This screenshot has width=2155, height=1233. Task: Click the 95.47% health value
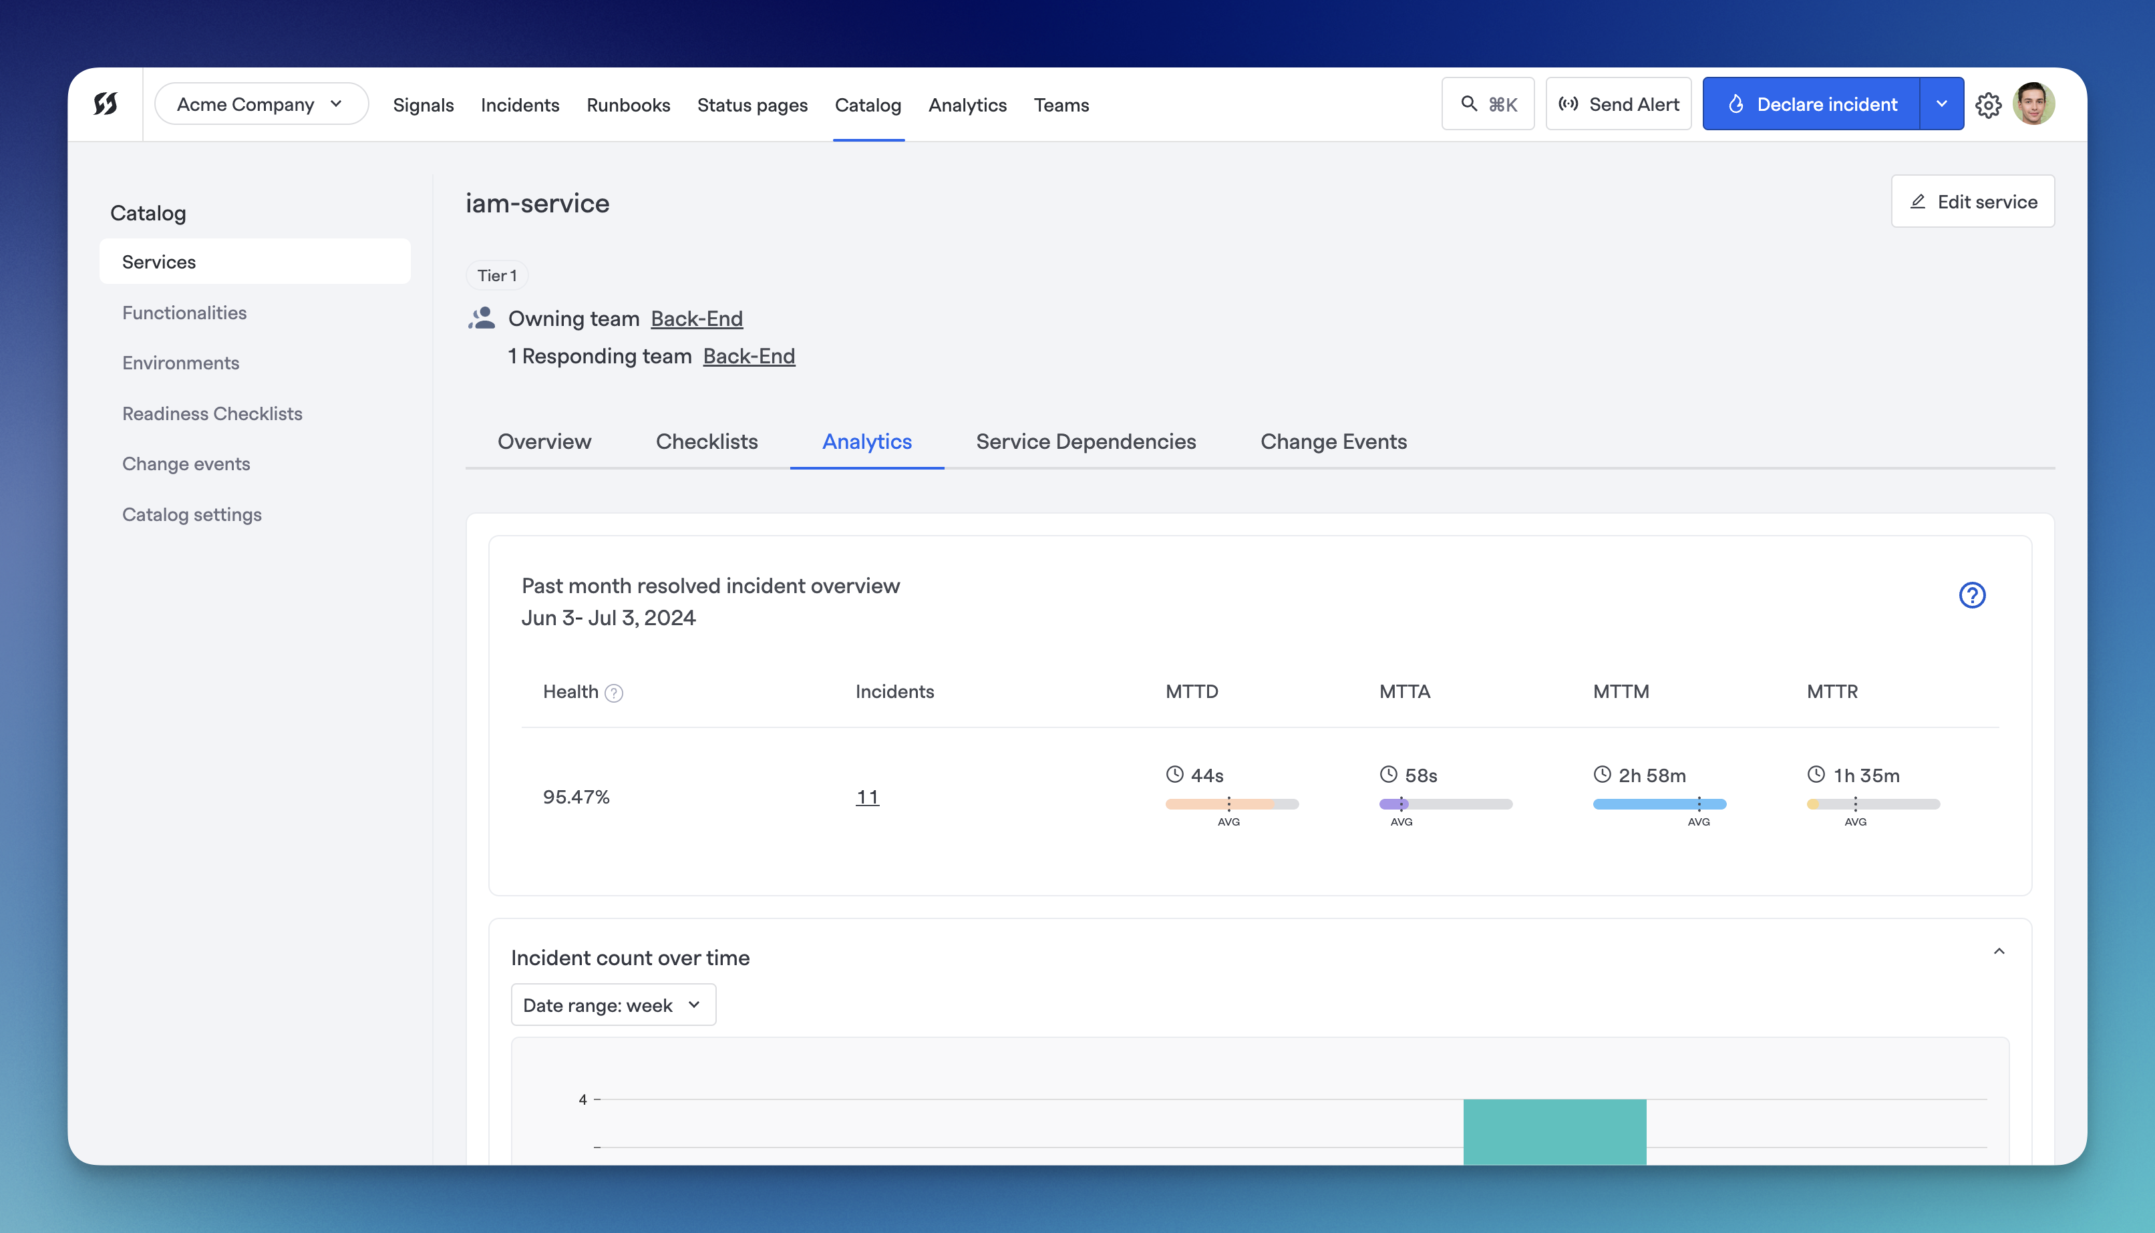[576, 797]
